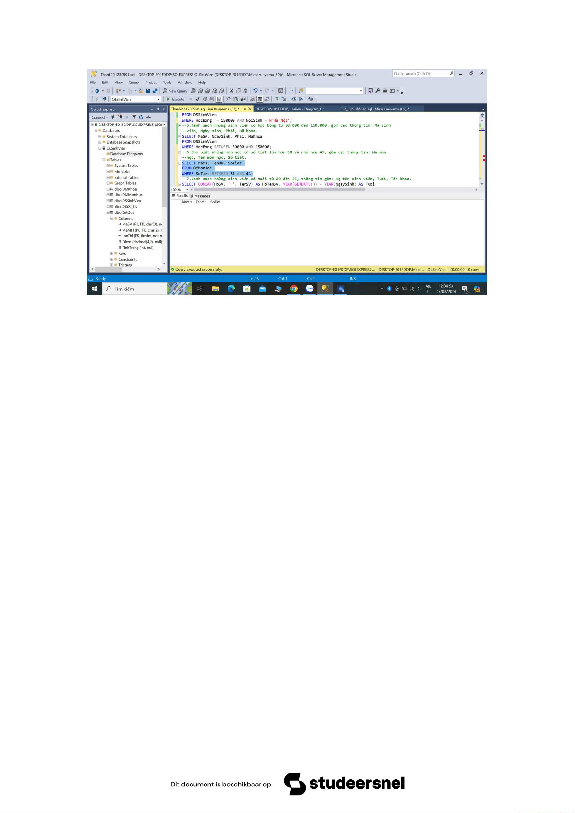
Task: Click the Execute query button
Action: (176, 99)
